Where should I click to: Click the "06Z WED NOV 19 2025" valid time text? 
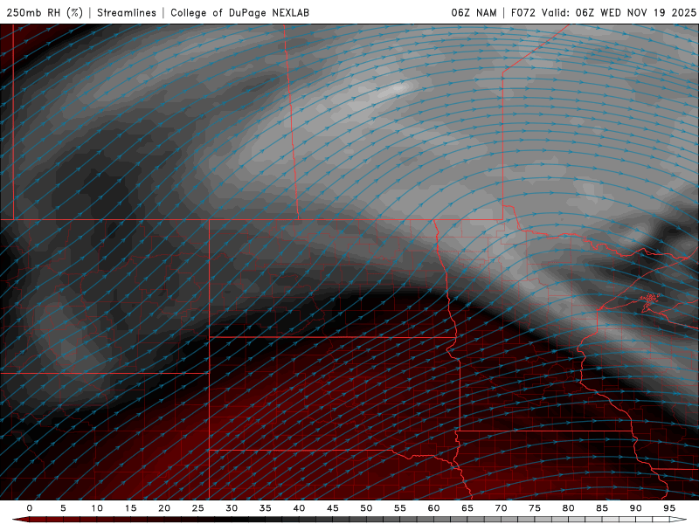(x=636, y=13)
